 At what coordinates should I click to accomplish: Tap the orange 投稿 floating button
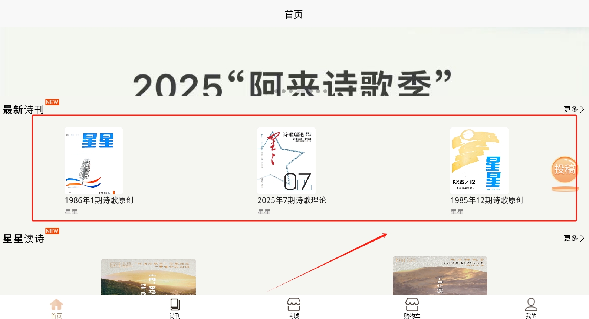pos(565,170)
